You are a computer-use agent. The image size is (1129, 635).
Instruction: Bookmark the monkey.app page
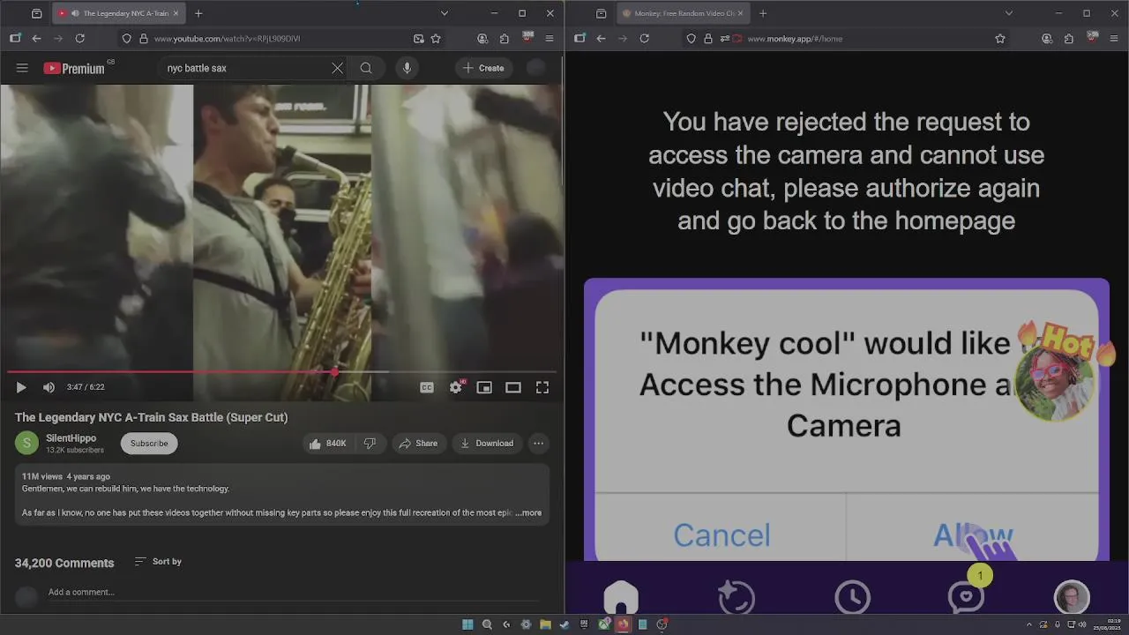point(1000,39)
